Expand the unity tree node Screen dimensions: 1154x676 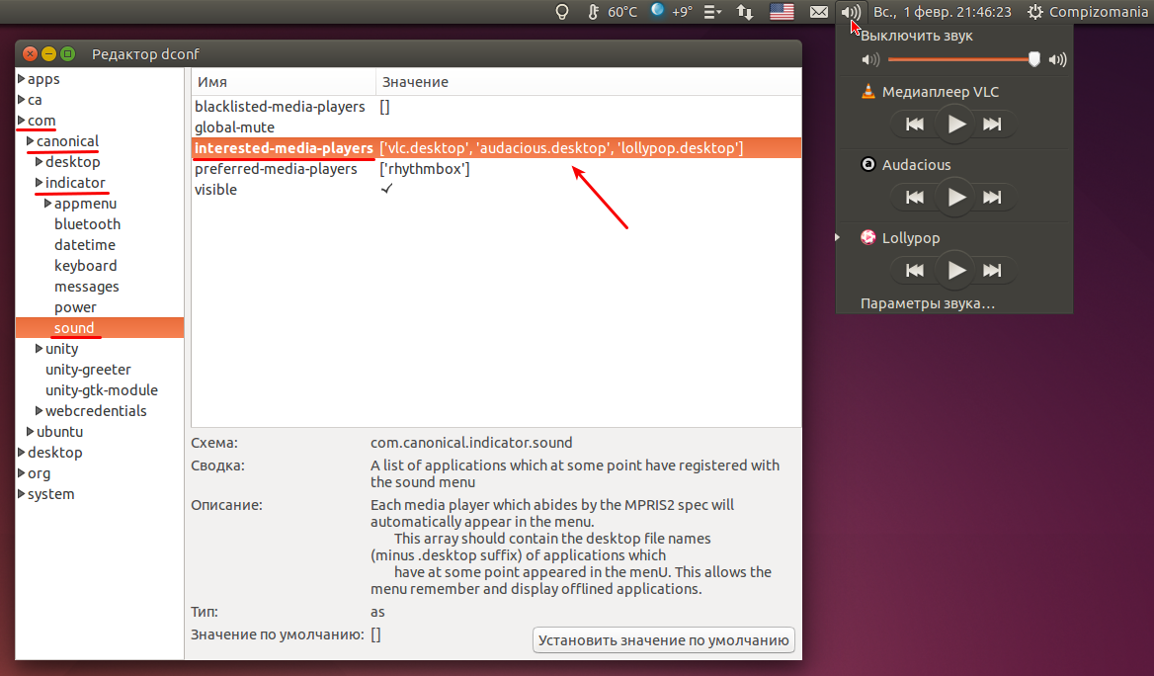pos(39,348)
